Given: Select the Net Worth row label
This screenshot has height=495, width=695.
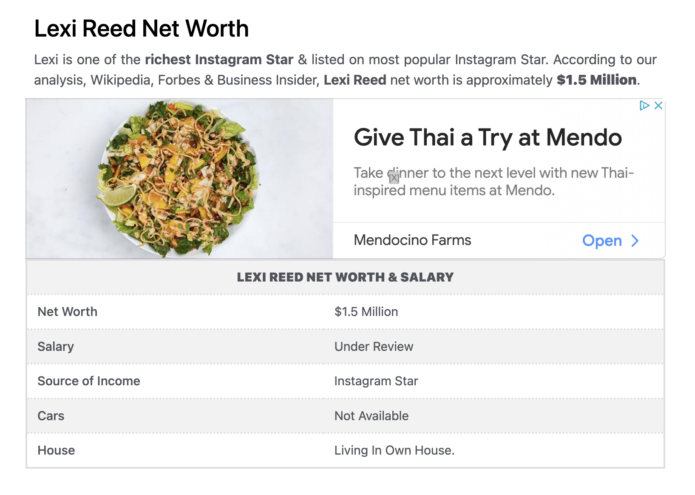Looking at the screenshot, I should [68, 312].
